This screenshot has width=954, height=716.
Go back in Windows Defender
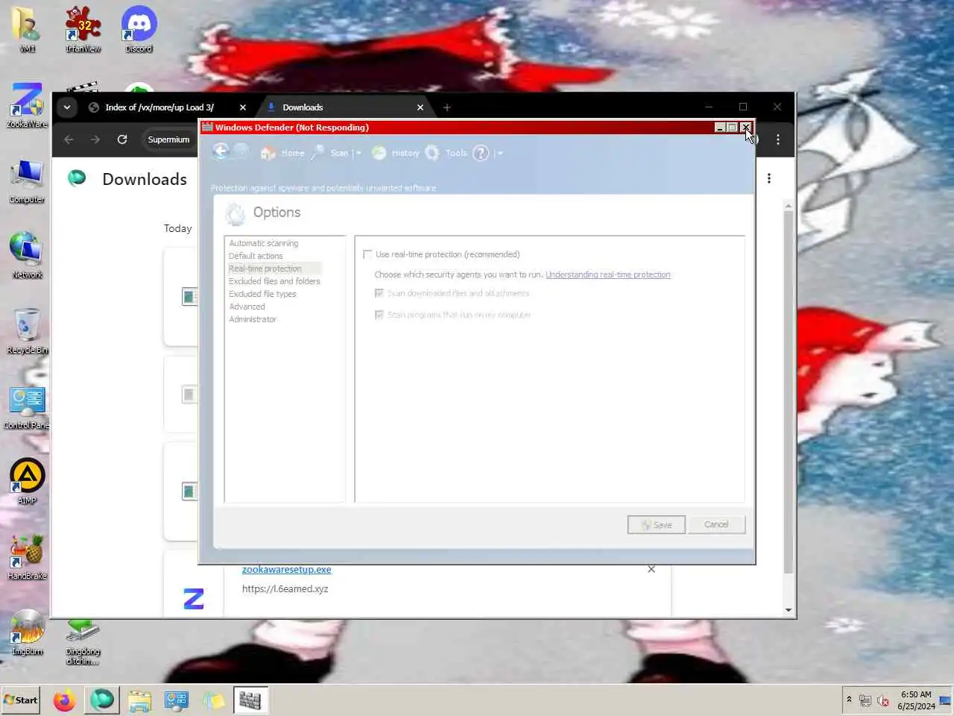pos(221,152)
